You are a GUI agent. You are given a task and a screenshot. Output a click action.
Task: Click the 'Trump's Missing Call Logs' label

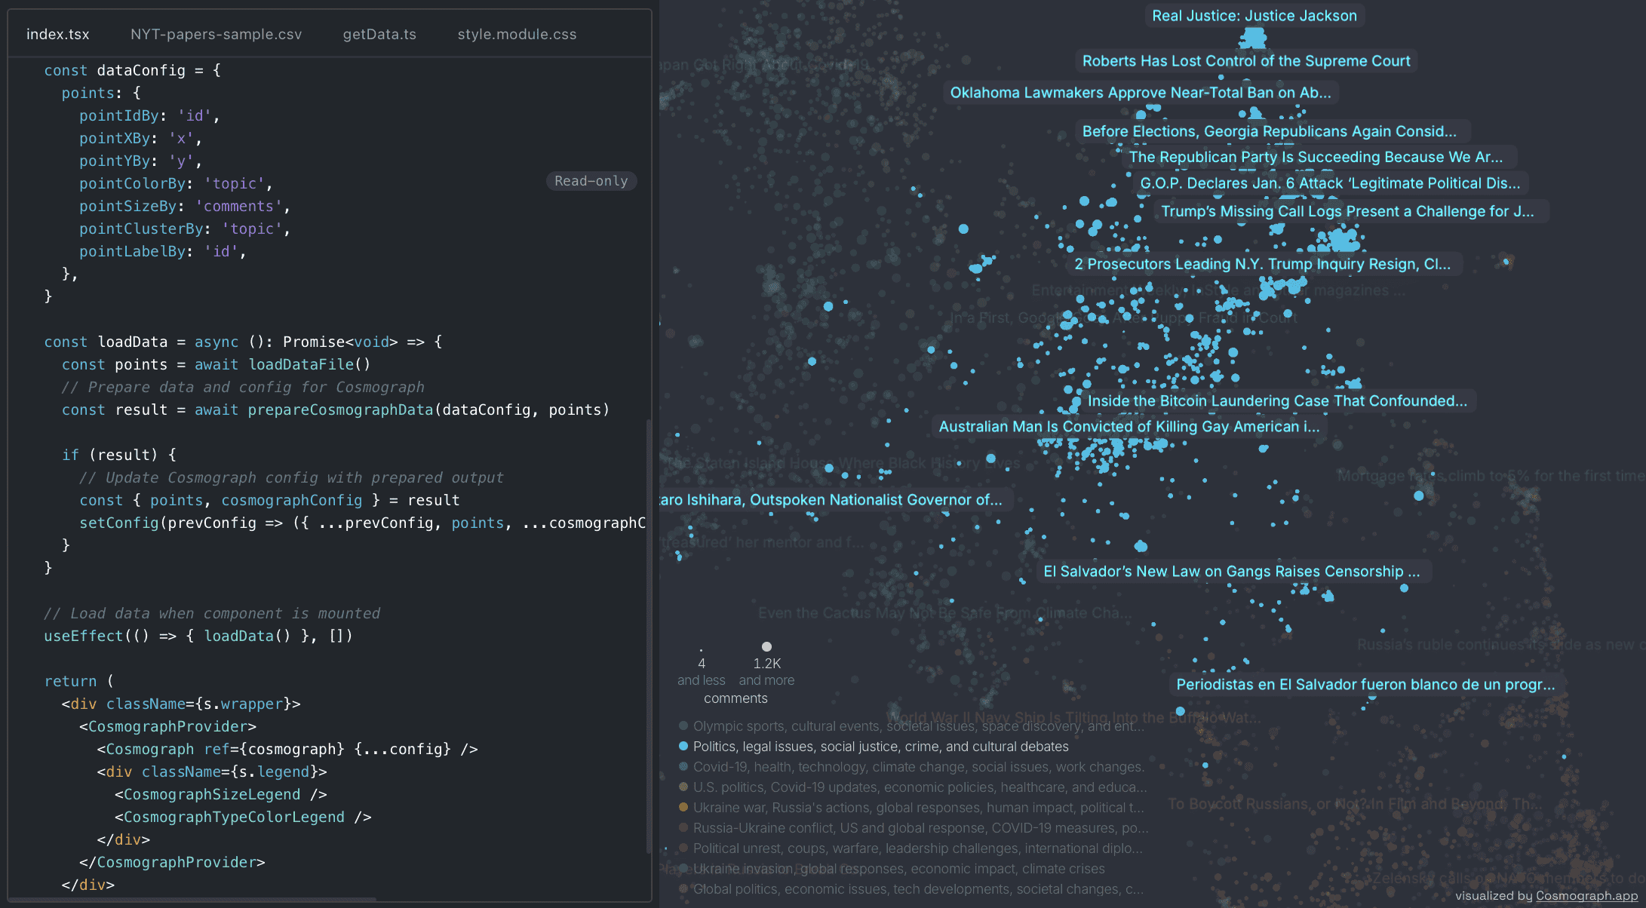point(1347,211)
